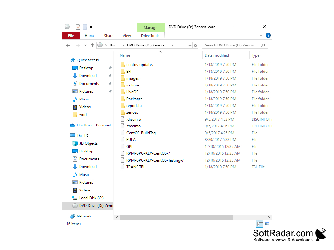
Task: Click the 'This ...' breadcrumb in the address bar
Action: point(114,45)
